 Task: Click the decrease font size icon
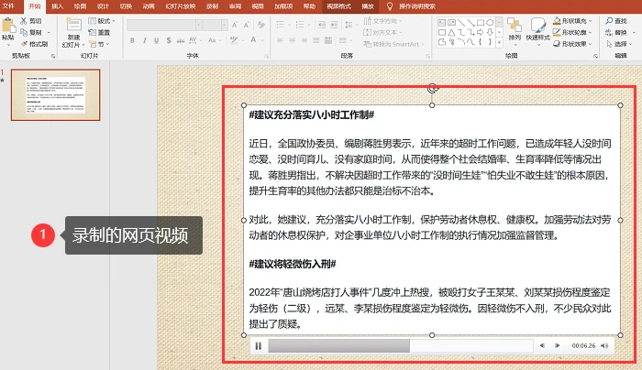tap(247, 26)
